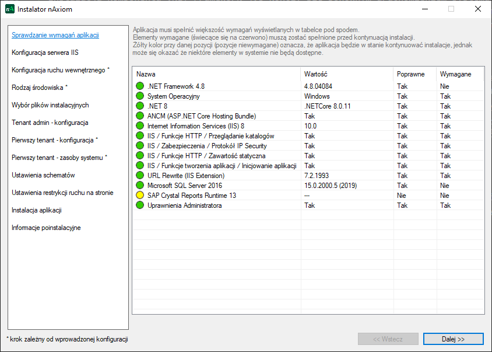Viewport: 492px width, 352px height.
Task: Click the value 15.0.2000.5 (2019)
Action: [x=331, y=186]
